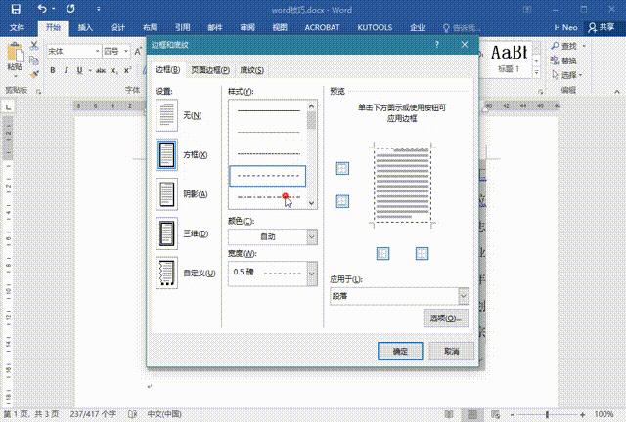This screenshot has height=422, width=626.
Task: Click the Save icon in title bar
Action: pyautogui.click(x=16, y=9)
